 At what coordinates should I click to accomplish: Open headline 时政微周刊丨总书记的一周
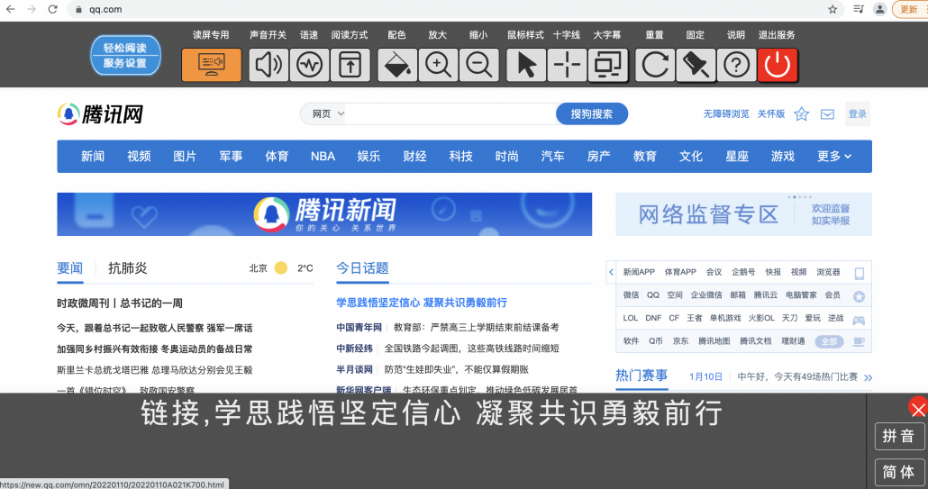tap(120, 303)
